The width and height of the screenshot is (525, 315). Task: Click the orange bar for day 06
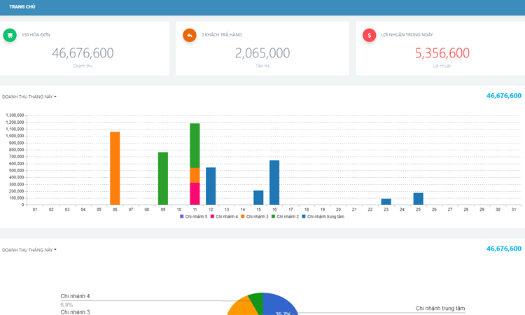115,169
